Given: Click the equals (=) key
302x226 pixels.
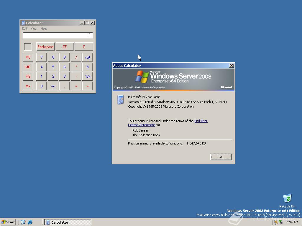Looking at the screenshot, I should pyautogui.click(x=88, y=86).
